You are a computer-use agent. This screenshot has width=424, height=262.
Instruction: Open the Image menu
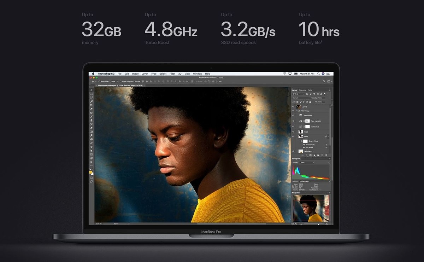tap(135, 74)
